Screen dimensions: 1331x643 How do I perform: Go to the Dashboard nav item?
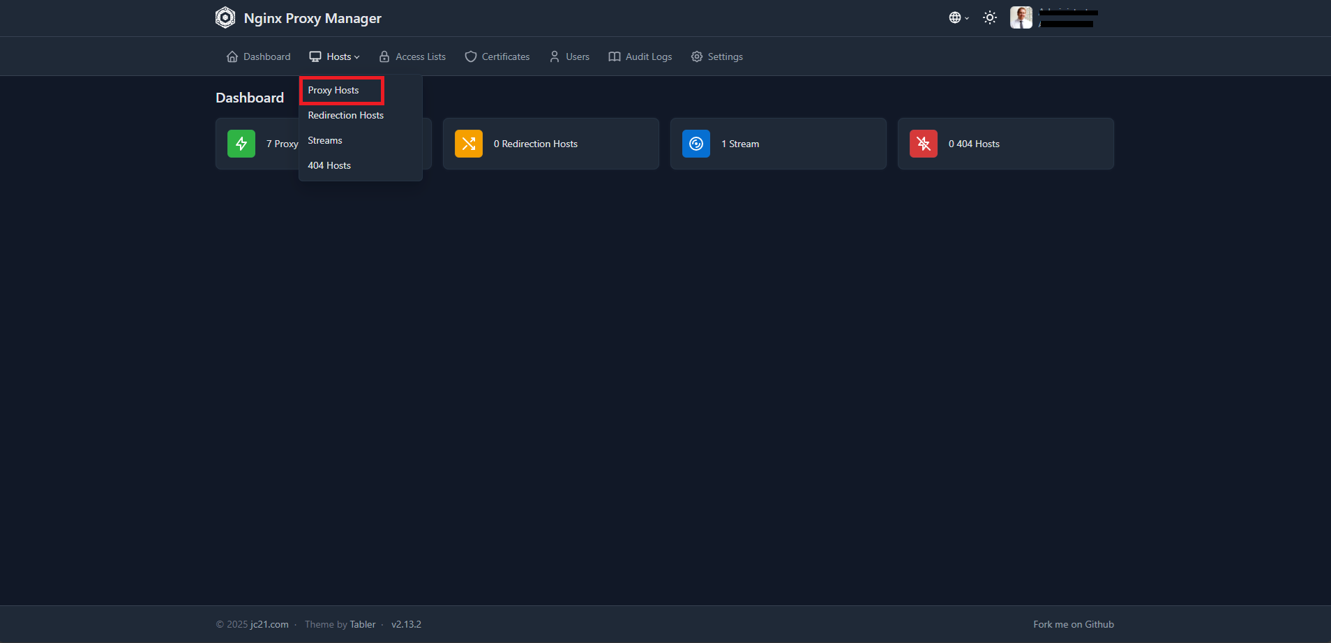259,56
